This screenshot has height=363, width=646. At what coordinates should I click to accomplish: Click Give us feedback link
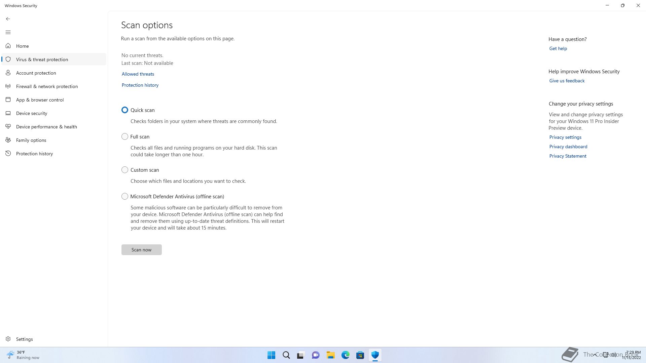click(x=567, y=81)
